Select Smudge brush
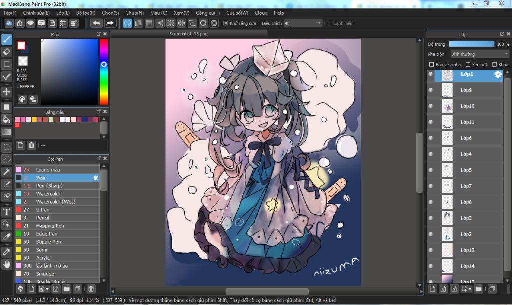512x305 pixels. pyautogui.click(x=57, y=274)
